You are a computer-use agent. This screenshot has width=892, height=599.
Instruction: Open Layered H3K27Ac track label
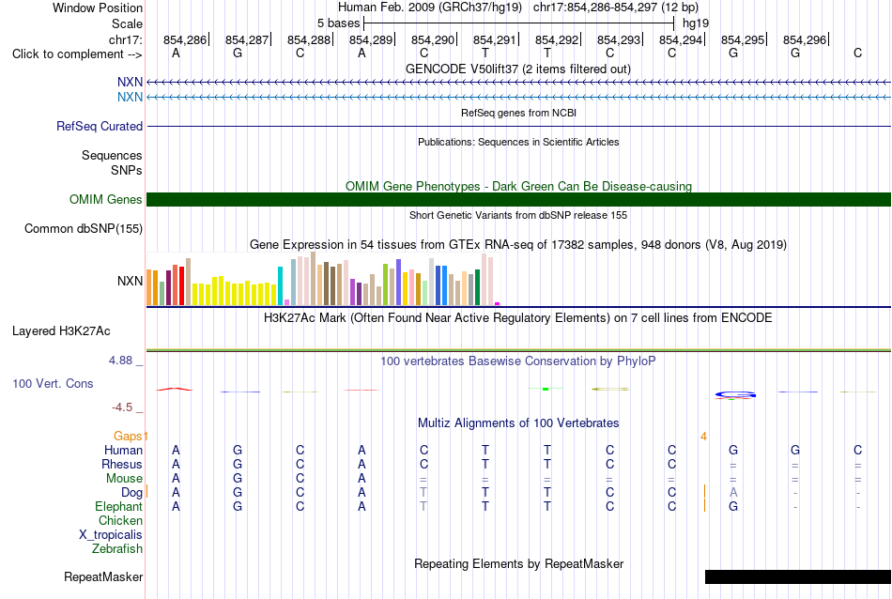pos(61,331)
